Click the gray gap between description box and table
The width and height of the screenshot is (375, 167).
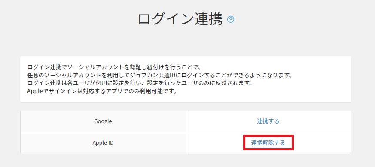186,106
